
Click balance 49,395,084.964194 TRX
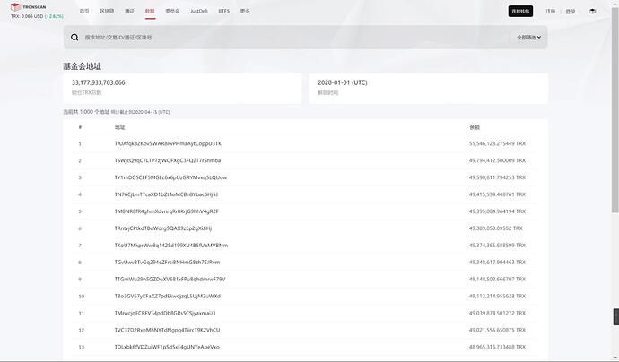497,211
